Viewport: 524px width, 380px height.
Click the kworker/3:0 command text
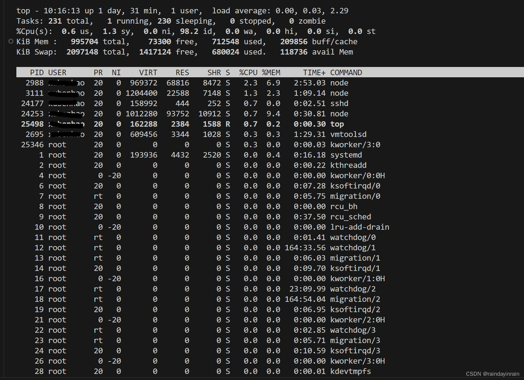coord(355,145)
